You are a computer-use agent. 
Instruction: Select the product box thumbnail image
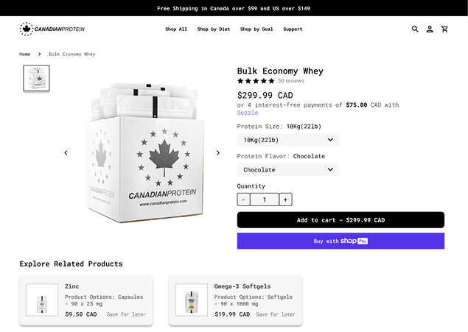[x=36, y=78]
